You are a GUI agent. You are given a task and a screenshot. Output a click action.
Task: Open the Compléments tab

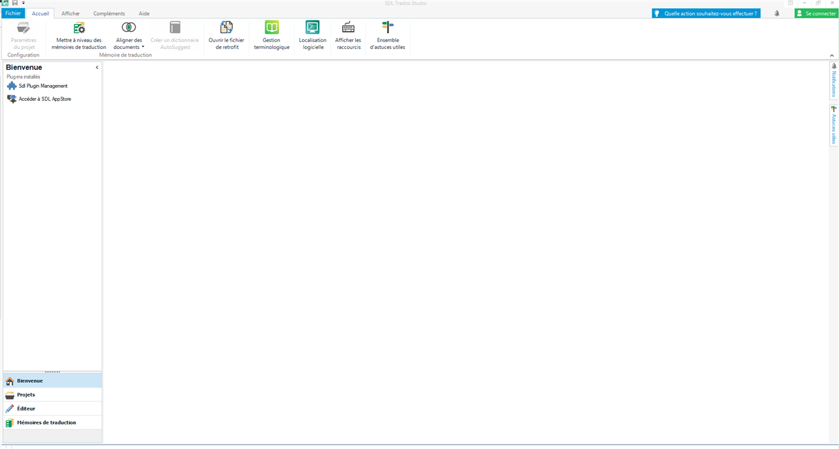point(109,12)
